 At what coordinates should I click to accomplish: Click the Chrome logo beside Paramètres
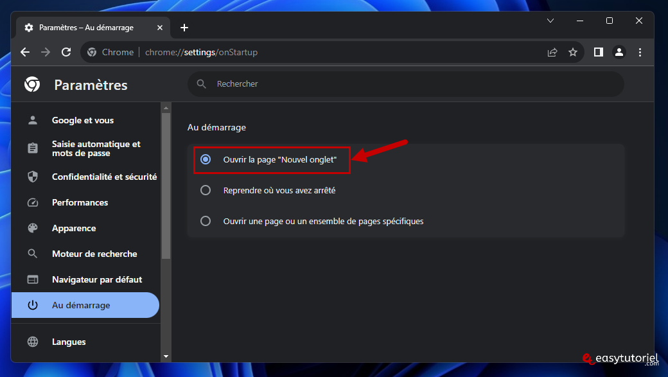point(32,84)
